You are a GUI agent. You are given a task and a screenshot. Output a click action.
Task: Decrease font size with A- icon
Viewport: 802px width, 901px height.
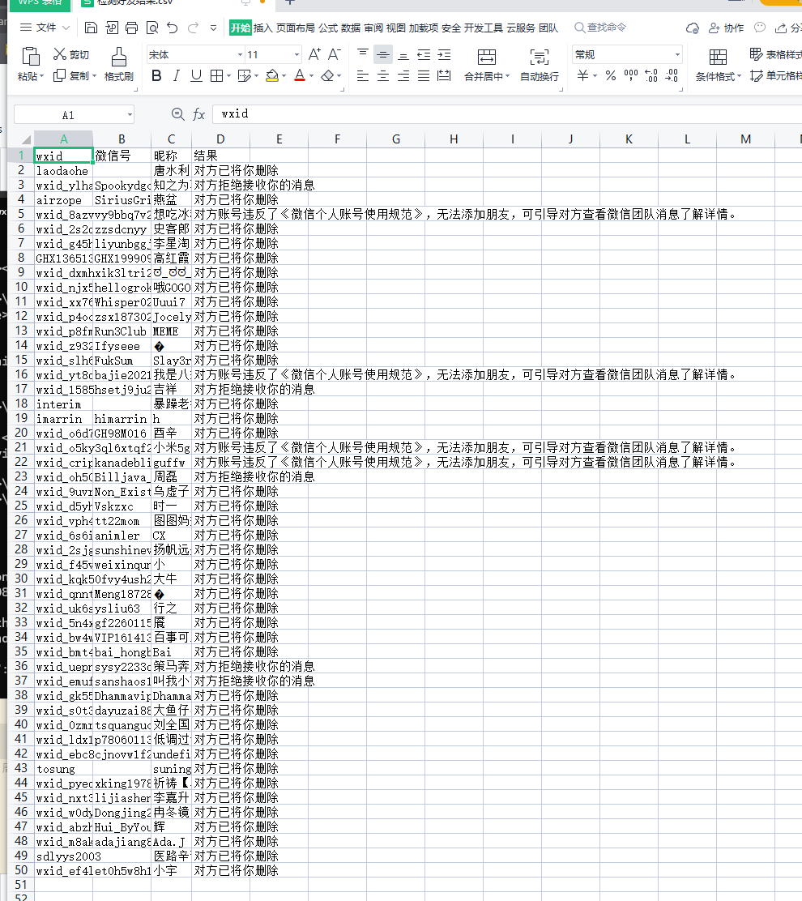click(335, 54)
